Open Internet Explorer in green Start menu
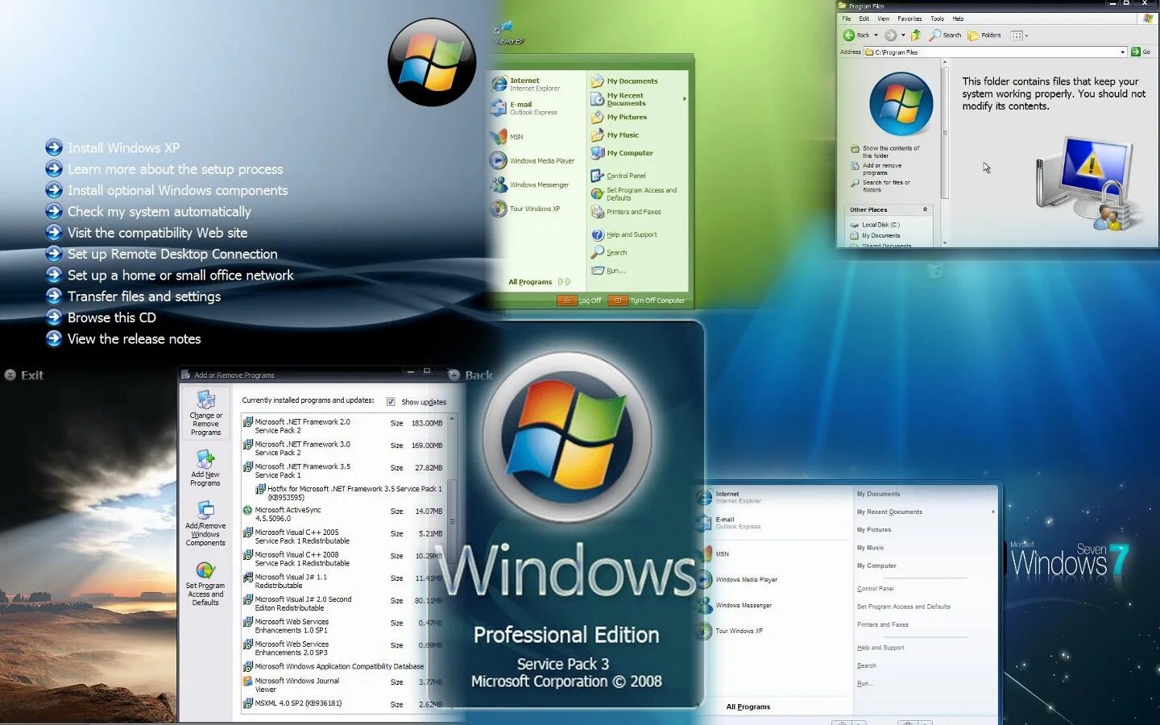The height and width of the screenshot is (725, 1160). 525,84
